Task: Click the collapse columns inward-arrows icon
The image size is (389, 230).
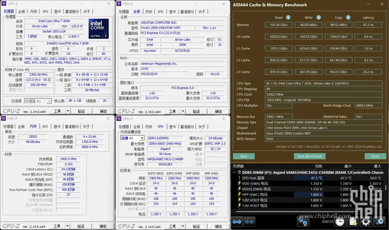Action: tap(249, 222)
